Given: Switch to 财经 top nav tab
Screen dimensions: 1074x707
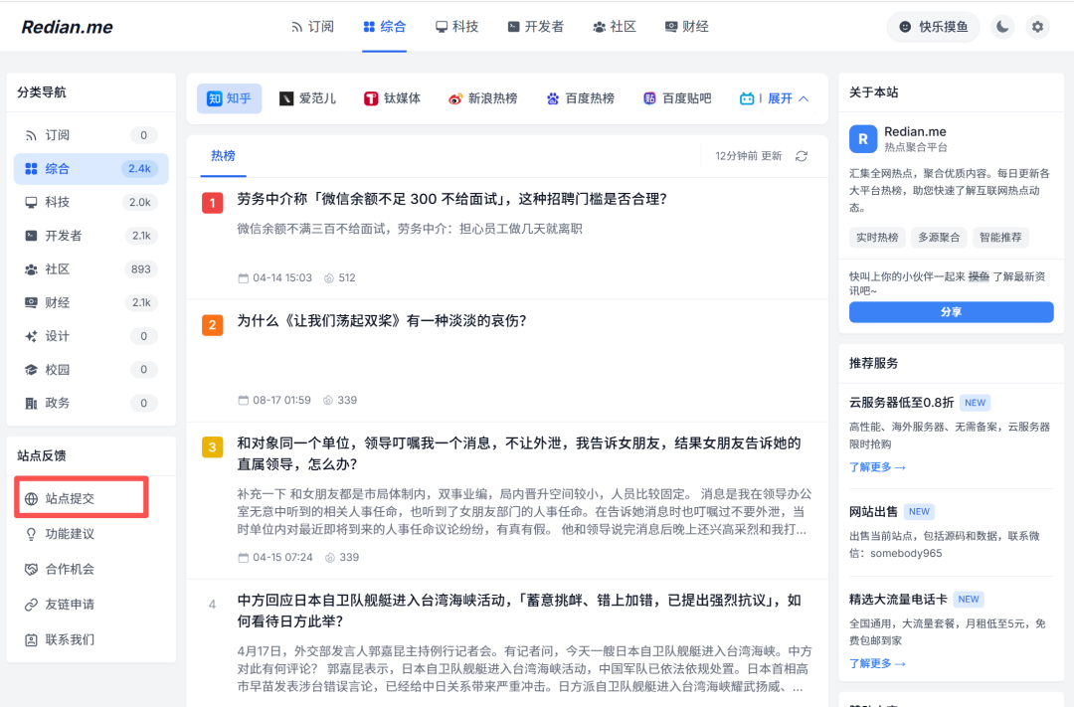Looking at the screenshot, I should tap(686, 27).
